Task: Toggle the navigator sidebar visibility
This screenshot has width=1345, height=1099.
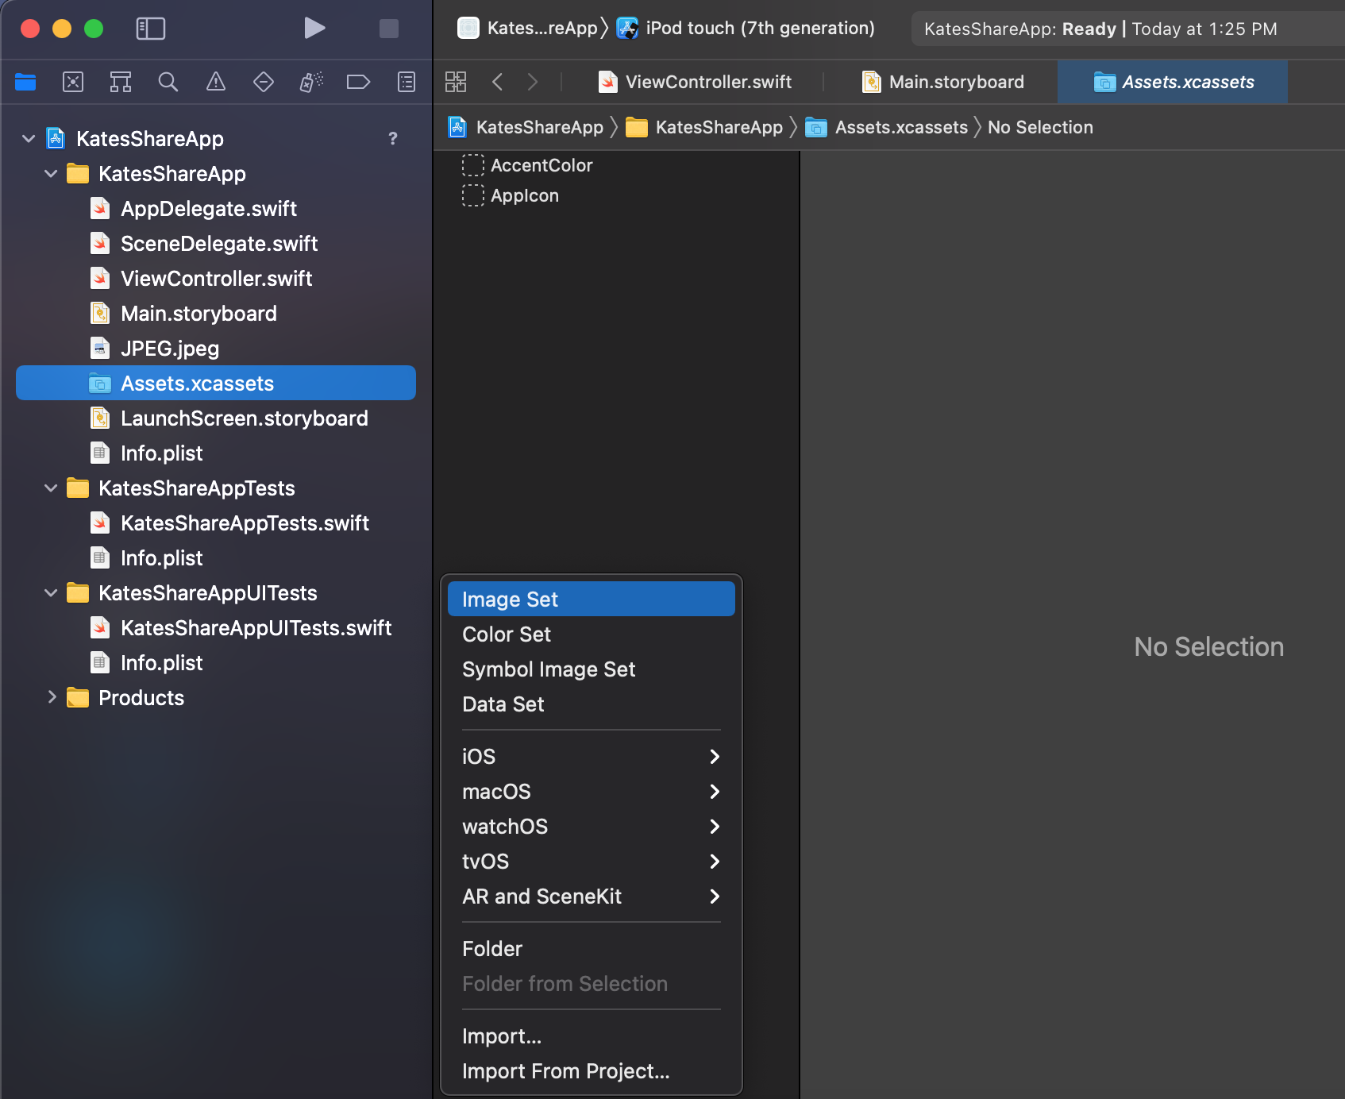Action: click(151, 29)
